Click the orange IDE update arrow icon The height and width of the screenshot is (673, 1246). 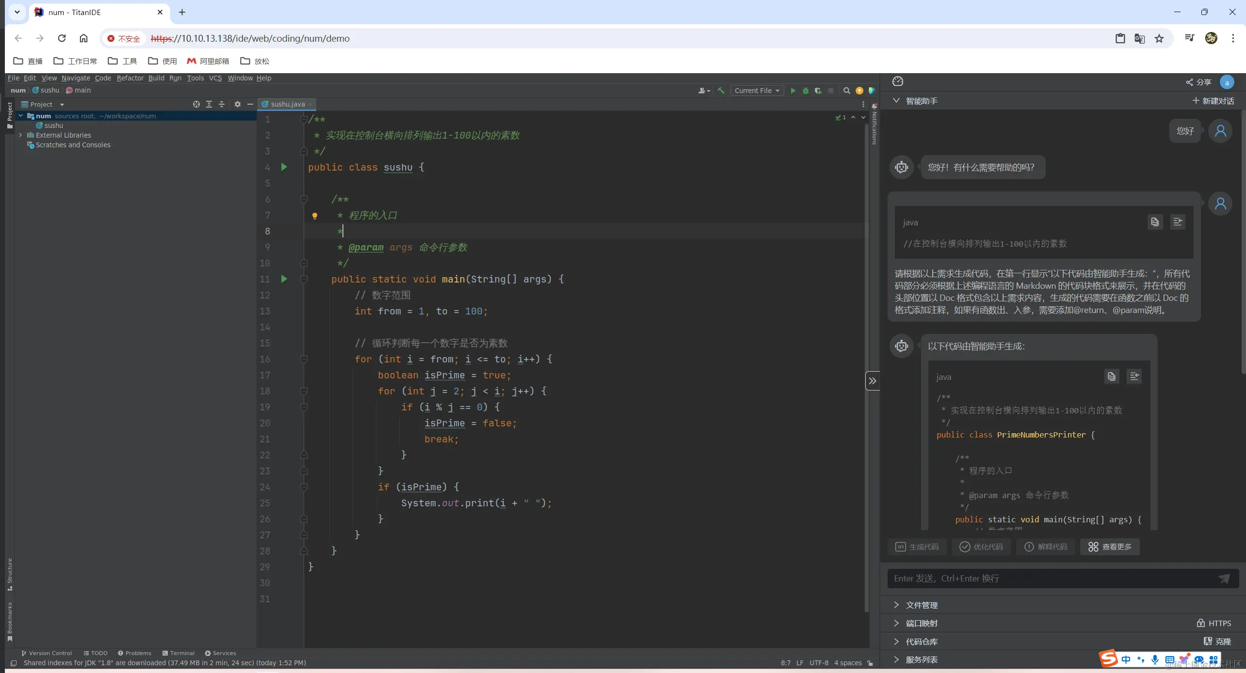[x=859, y=91]
